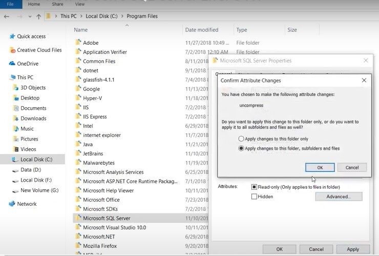This screenshot has height=256, width=379.
Task: Confirm attribute changes with OK
Action: tap(320, 167)
